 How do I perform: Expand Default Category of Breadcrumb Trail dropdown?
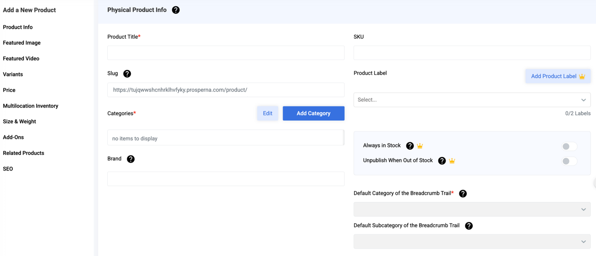click(x=472, y=209)
